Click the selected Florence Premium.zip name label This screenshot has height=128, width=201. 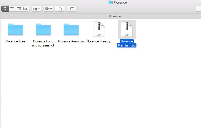coord(127,43)
